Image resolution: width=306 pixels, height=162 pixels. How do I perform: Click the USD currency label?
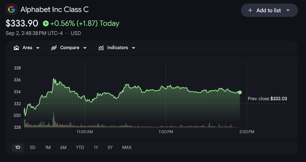(76, 33)
